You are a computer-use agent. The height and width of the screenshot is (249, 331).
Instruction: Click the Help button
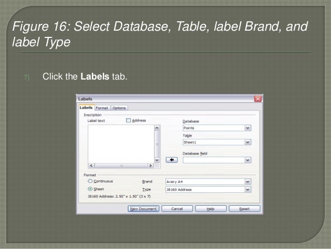tap(211, 209)
